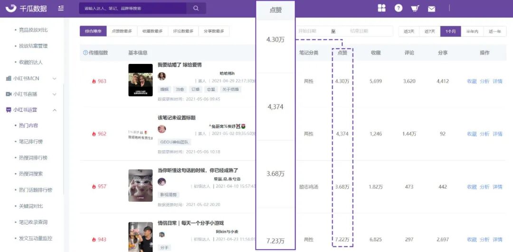Click the search magnifier button
Screen dimensions: 513x252
pos(196,9)
